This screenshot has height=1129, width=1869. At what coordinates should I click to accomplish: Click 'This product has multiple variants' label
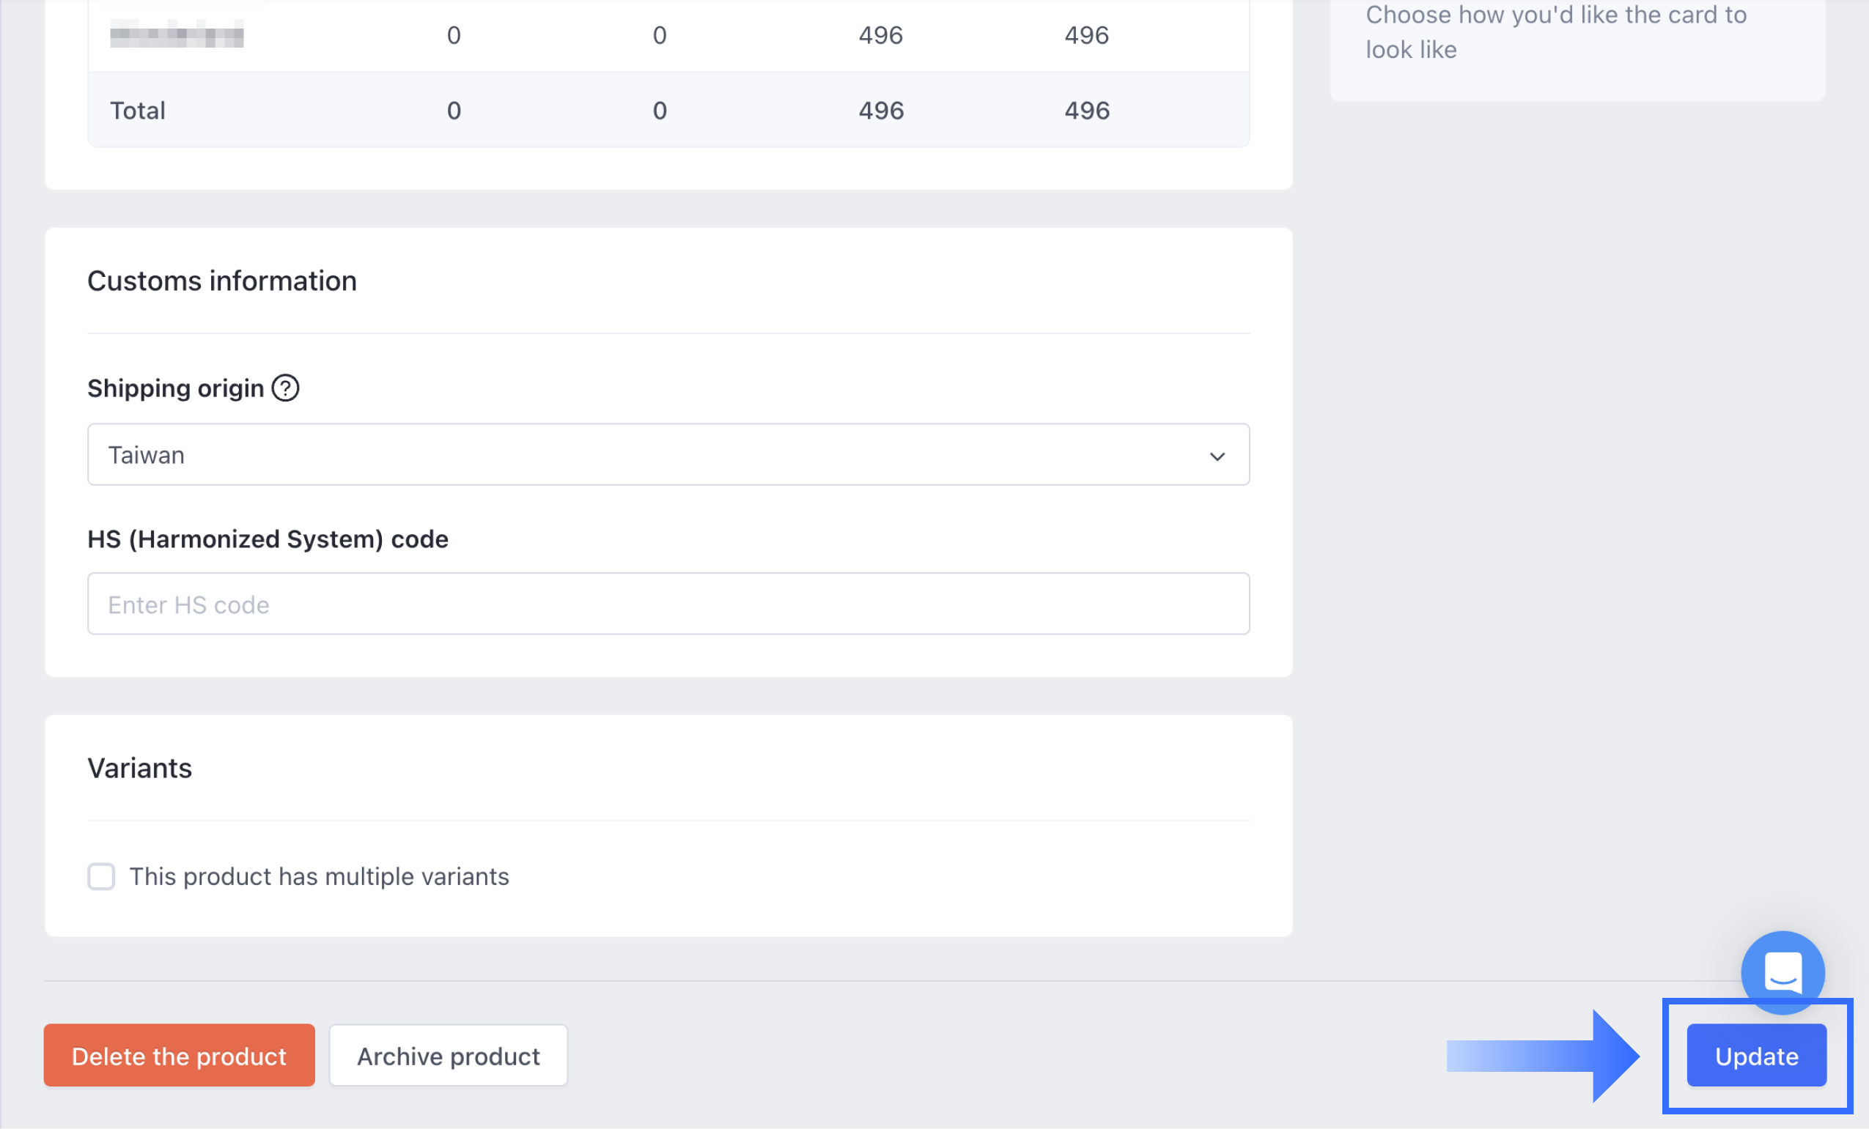319,876
